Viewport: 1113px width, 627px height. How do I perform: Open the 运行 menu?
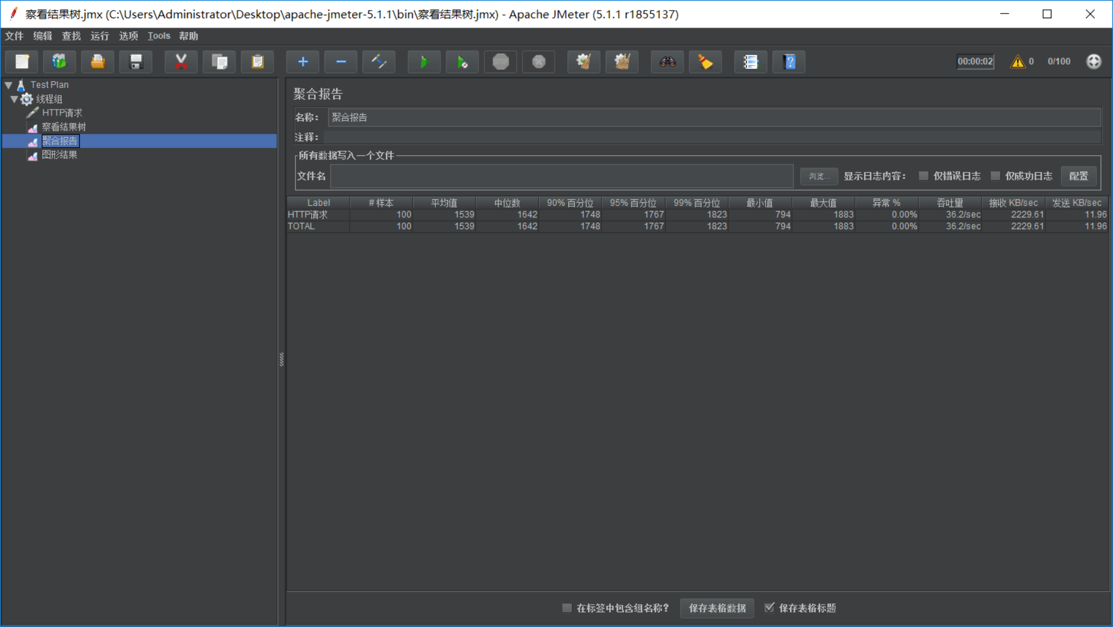(100, 36)
